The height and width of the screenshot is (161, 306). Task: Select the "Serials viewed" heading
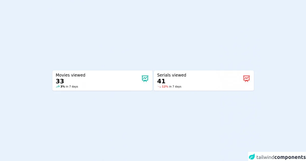point(172,75)
